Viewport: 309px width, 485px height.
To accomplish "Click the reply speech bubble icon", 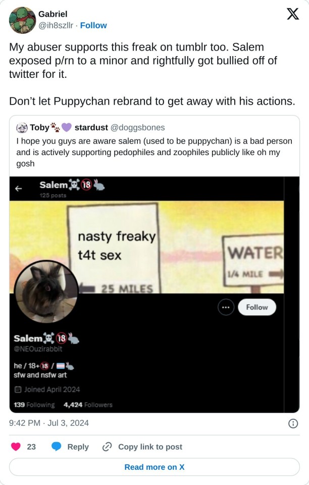I will [x=56, y=446].
